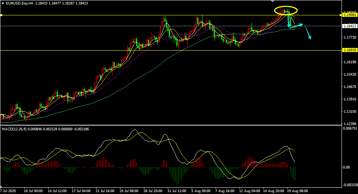
Task: Click the 7 Aug 16:00 time label
Action: [225, 191]
